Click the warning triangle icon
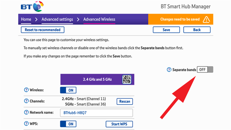231x130 pixels. click(206, 19)
